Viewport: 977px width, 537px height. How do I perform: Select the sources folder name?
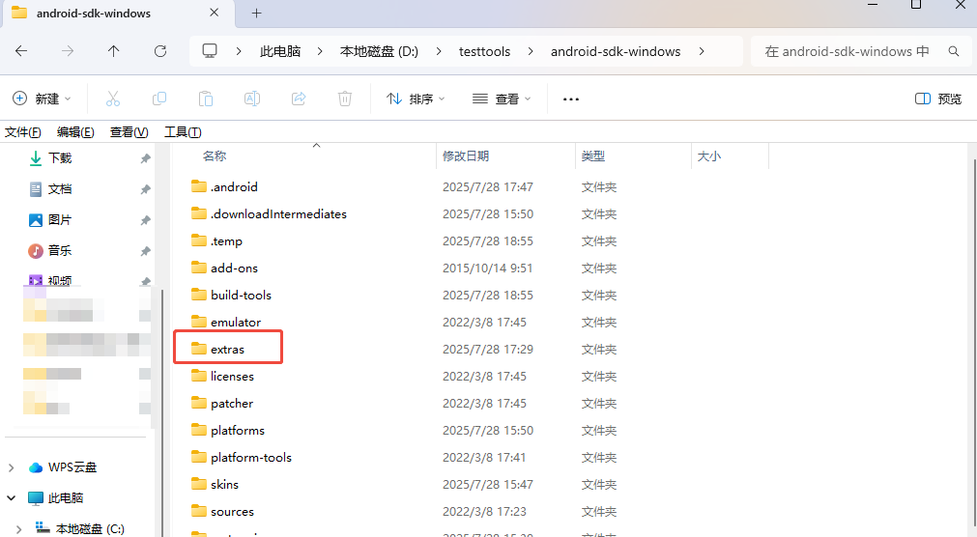tap(232, 512)
